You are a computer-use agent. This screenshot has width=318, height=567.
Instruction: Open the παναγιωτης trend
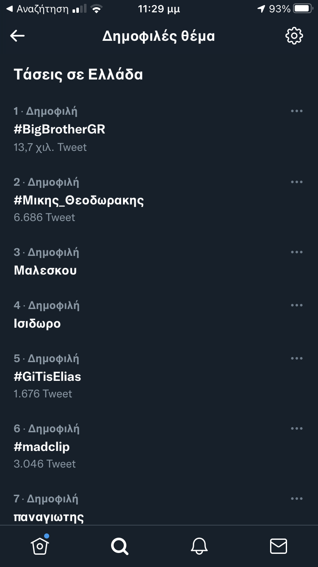click(49, 516)
